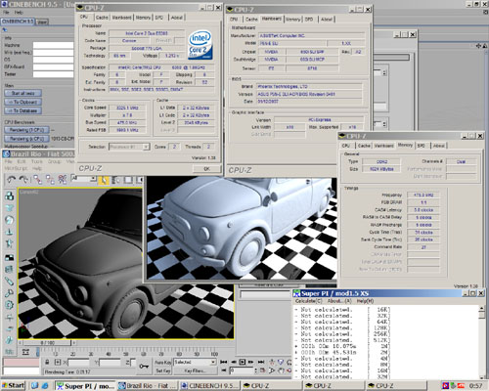The height and width of the screenshot is (391, 489).
Task: Click the show desktop quick launch icon
Action: click(x=35, y=386)
